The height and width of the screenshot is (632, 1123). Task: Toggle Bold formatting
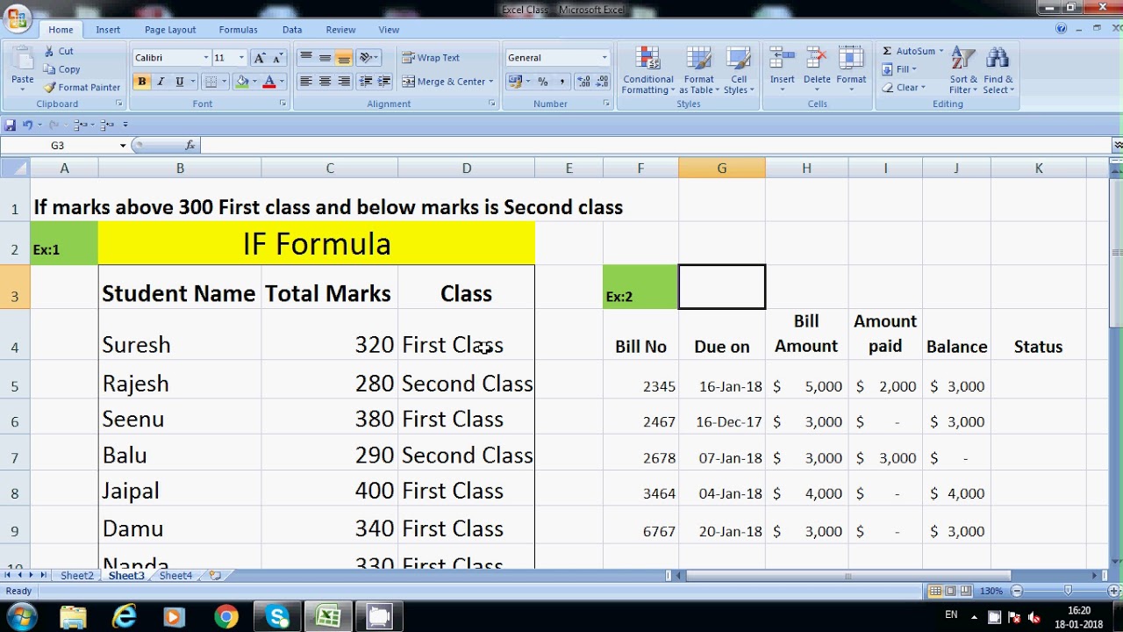click(x=142, y=82)
